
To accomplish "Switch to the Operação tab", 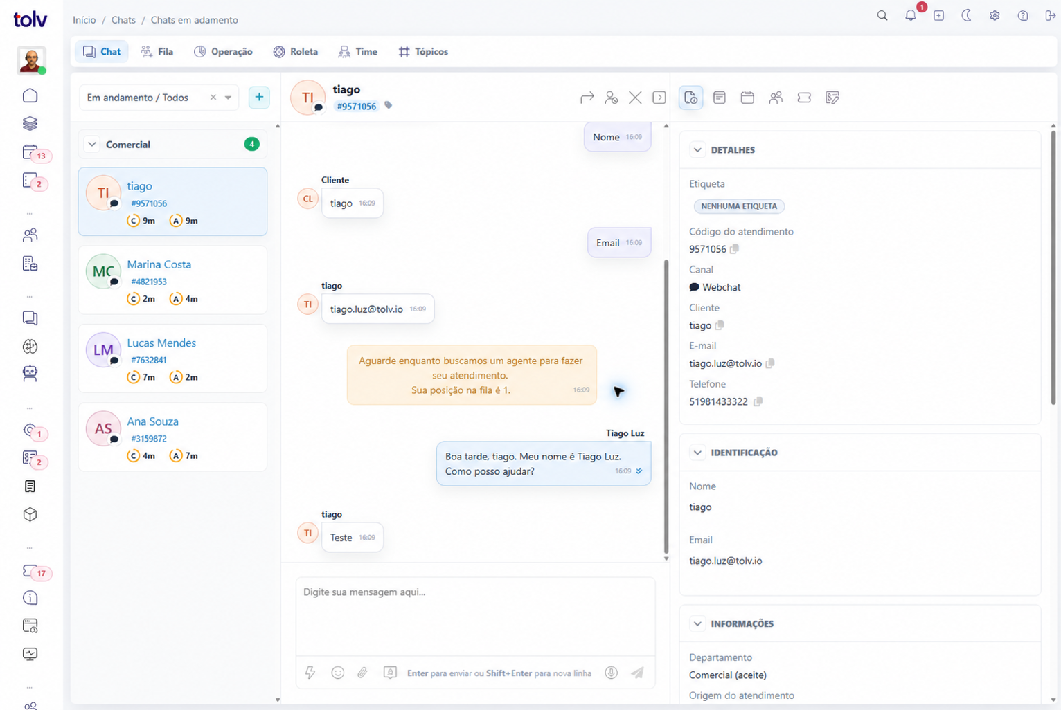I will [x=223, y=51].
